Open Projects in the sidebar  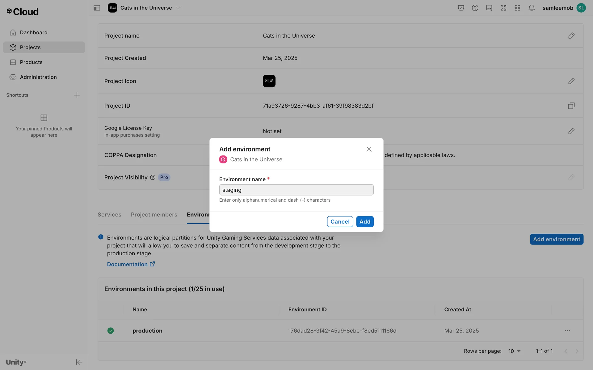tap(30, 47)
